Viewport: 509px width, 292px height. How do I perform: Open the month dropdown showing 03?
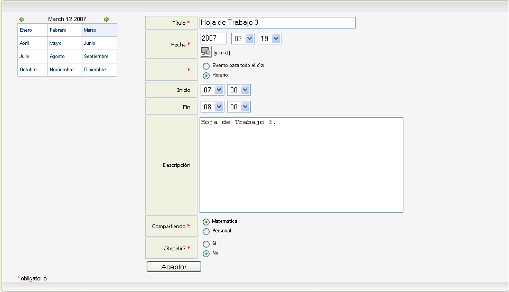[243, 39]
